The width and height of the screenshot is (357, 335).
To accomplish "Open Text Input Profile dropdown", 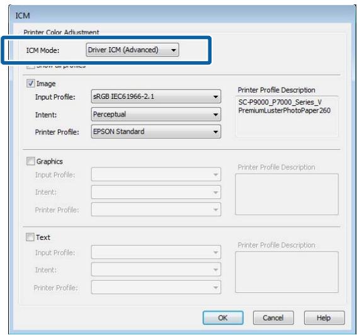I will [x=156, y=252].
